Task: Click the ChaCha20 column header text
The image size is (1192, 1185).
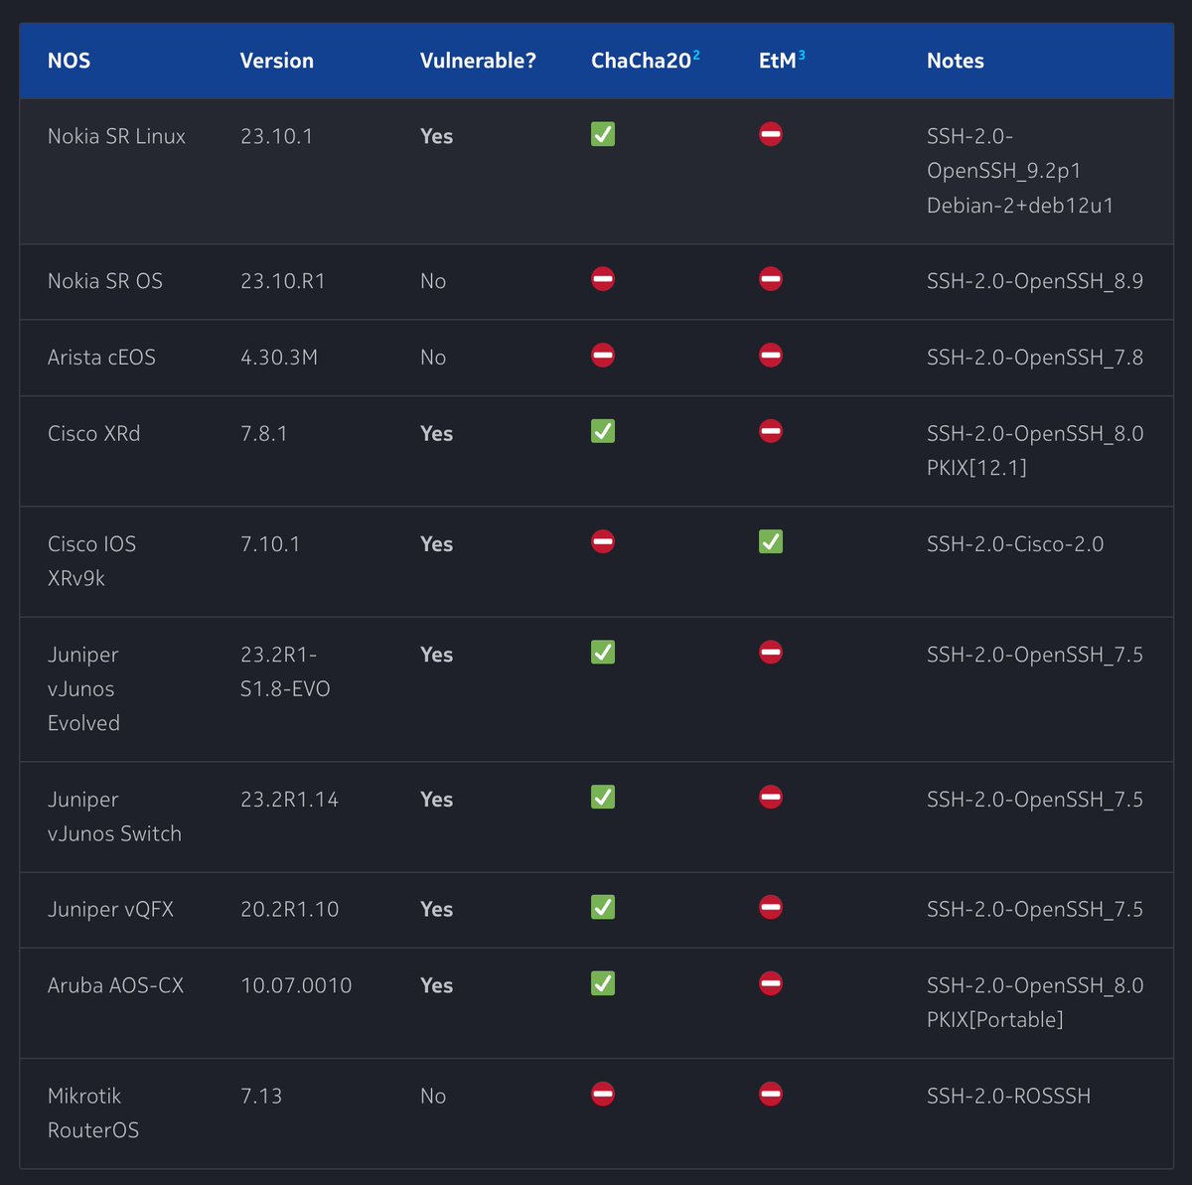Action: click(641, 61)
